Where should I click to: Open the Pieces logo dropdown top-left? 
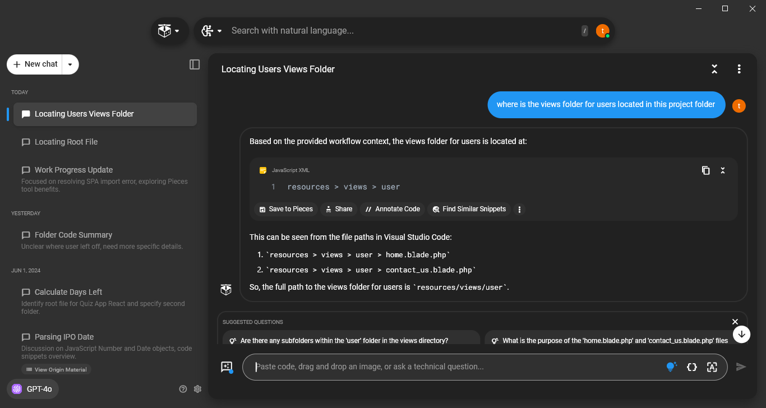[x=169, y=31]
